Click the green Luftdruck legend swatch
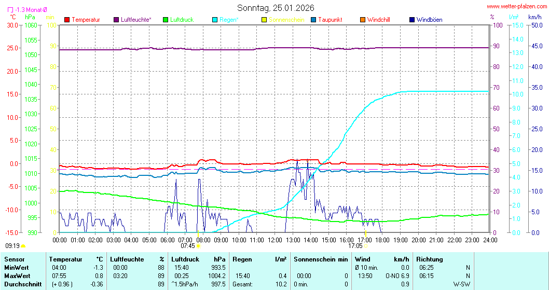 coord(166,20)
